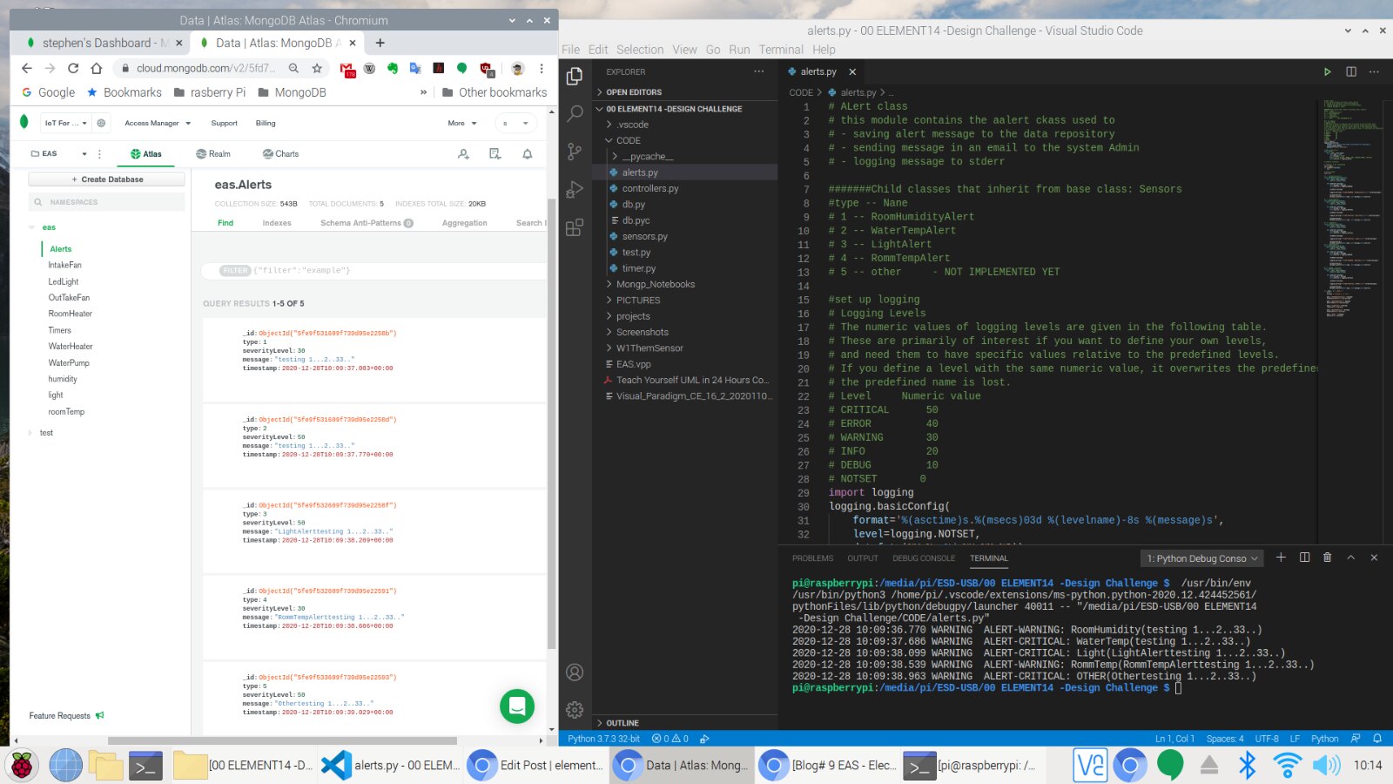1393x784 pixels.
Task: Open the Extensions view in activity bar
Action: coord(575,228)
